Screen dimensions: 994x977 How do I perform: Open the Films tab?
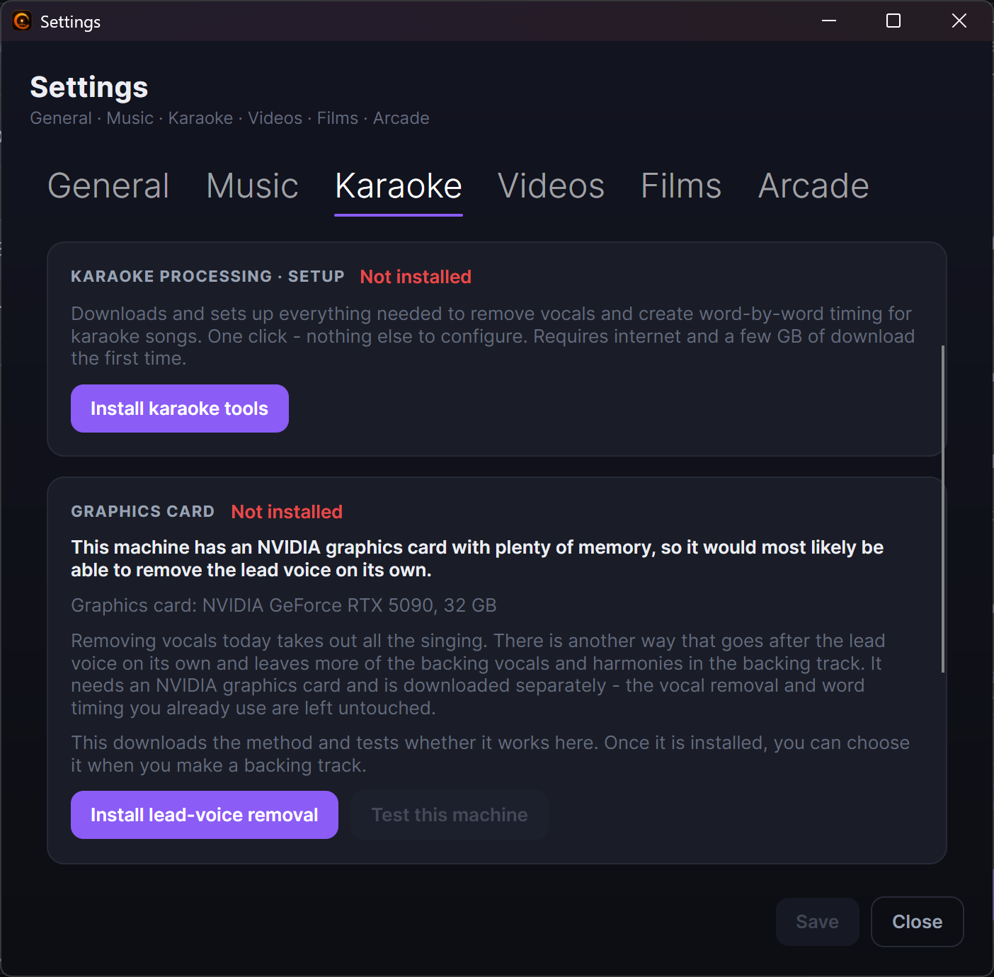(681, 186)
